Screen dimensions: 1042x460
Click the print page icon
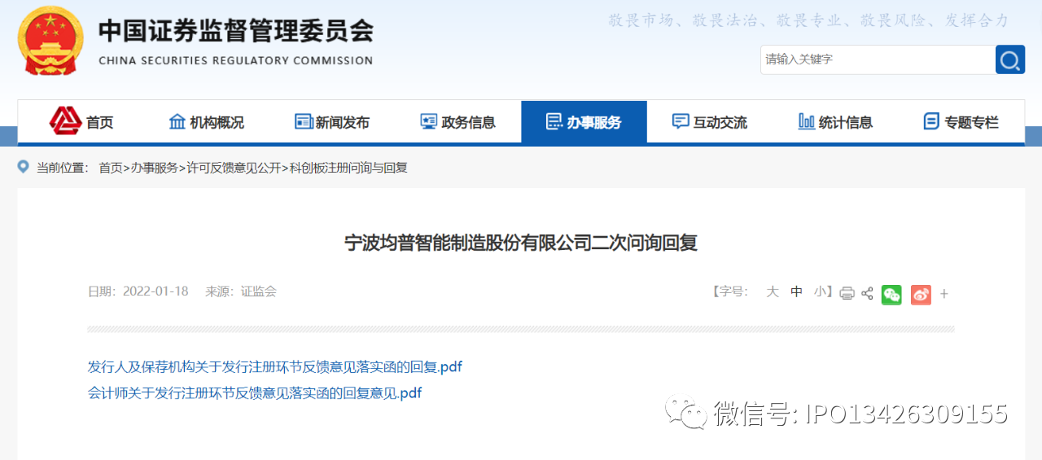(x=847, y=294)
